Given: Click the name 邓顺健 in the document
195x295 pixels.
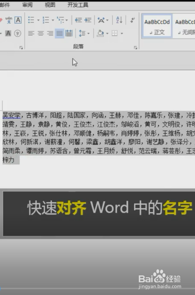Looking at the screenshot, I should pos(82,133).
